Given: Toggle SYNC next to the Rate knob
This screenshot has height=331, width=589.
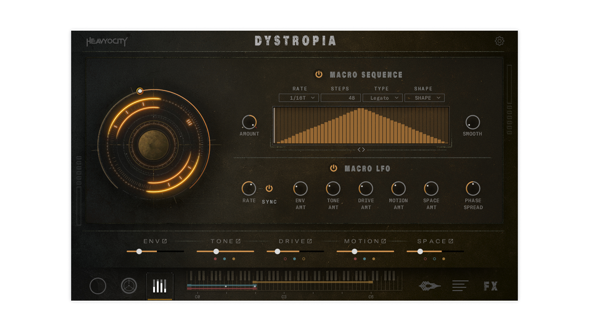Looking at the screenshot, I should [x=269, y=189].
